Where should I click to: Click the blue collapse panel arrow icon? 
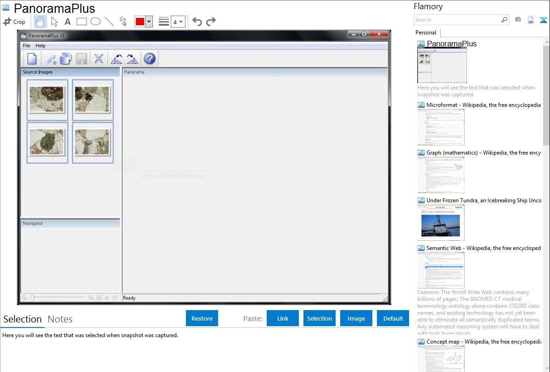tap(543, 20)
